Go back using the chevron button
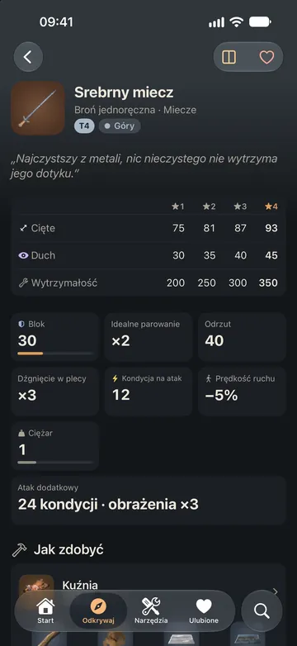The height and width of the screenshot is (646, 297). click(x=28, y=57)
